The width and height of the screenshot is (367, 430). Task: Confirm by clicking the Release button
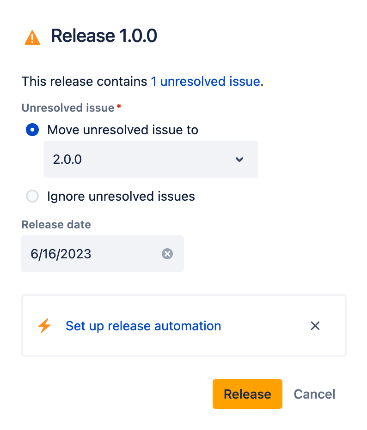click(x=247, y=394)
